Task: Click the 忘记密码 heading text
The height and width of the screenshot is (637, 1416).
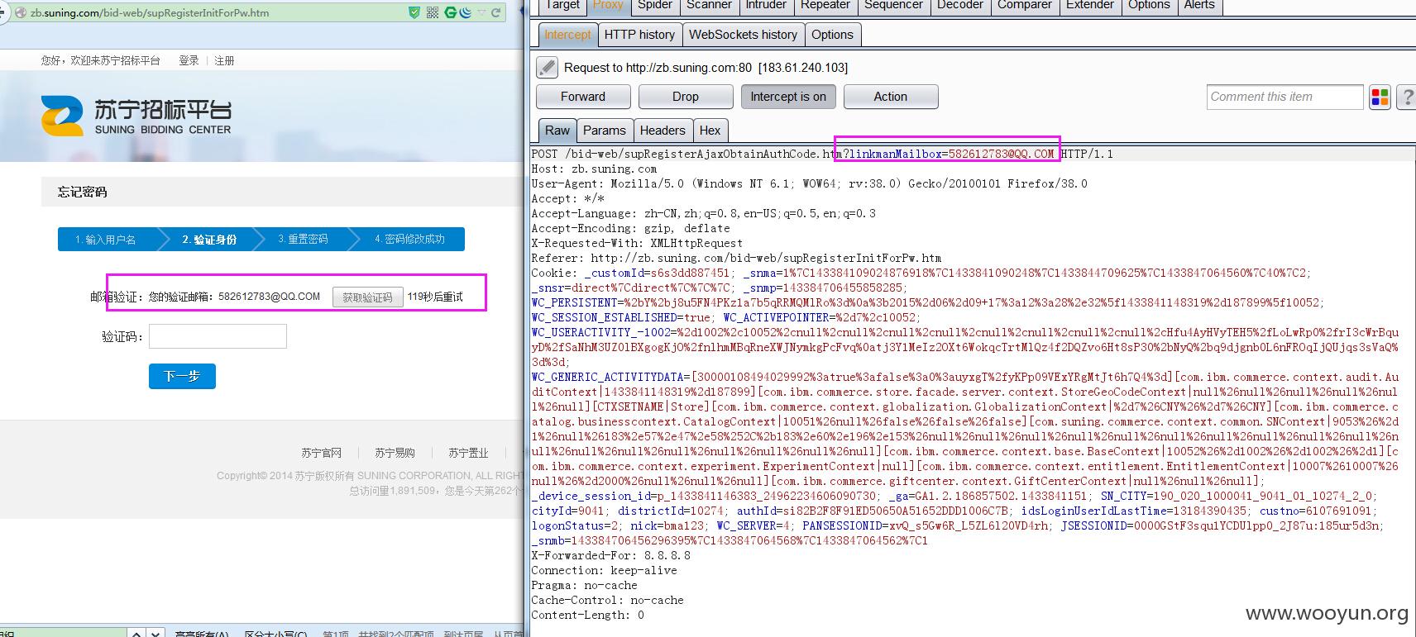Action: (x=82, y=192)
